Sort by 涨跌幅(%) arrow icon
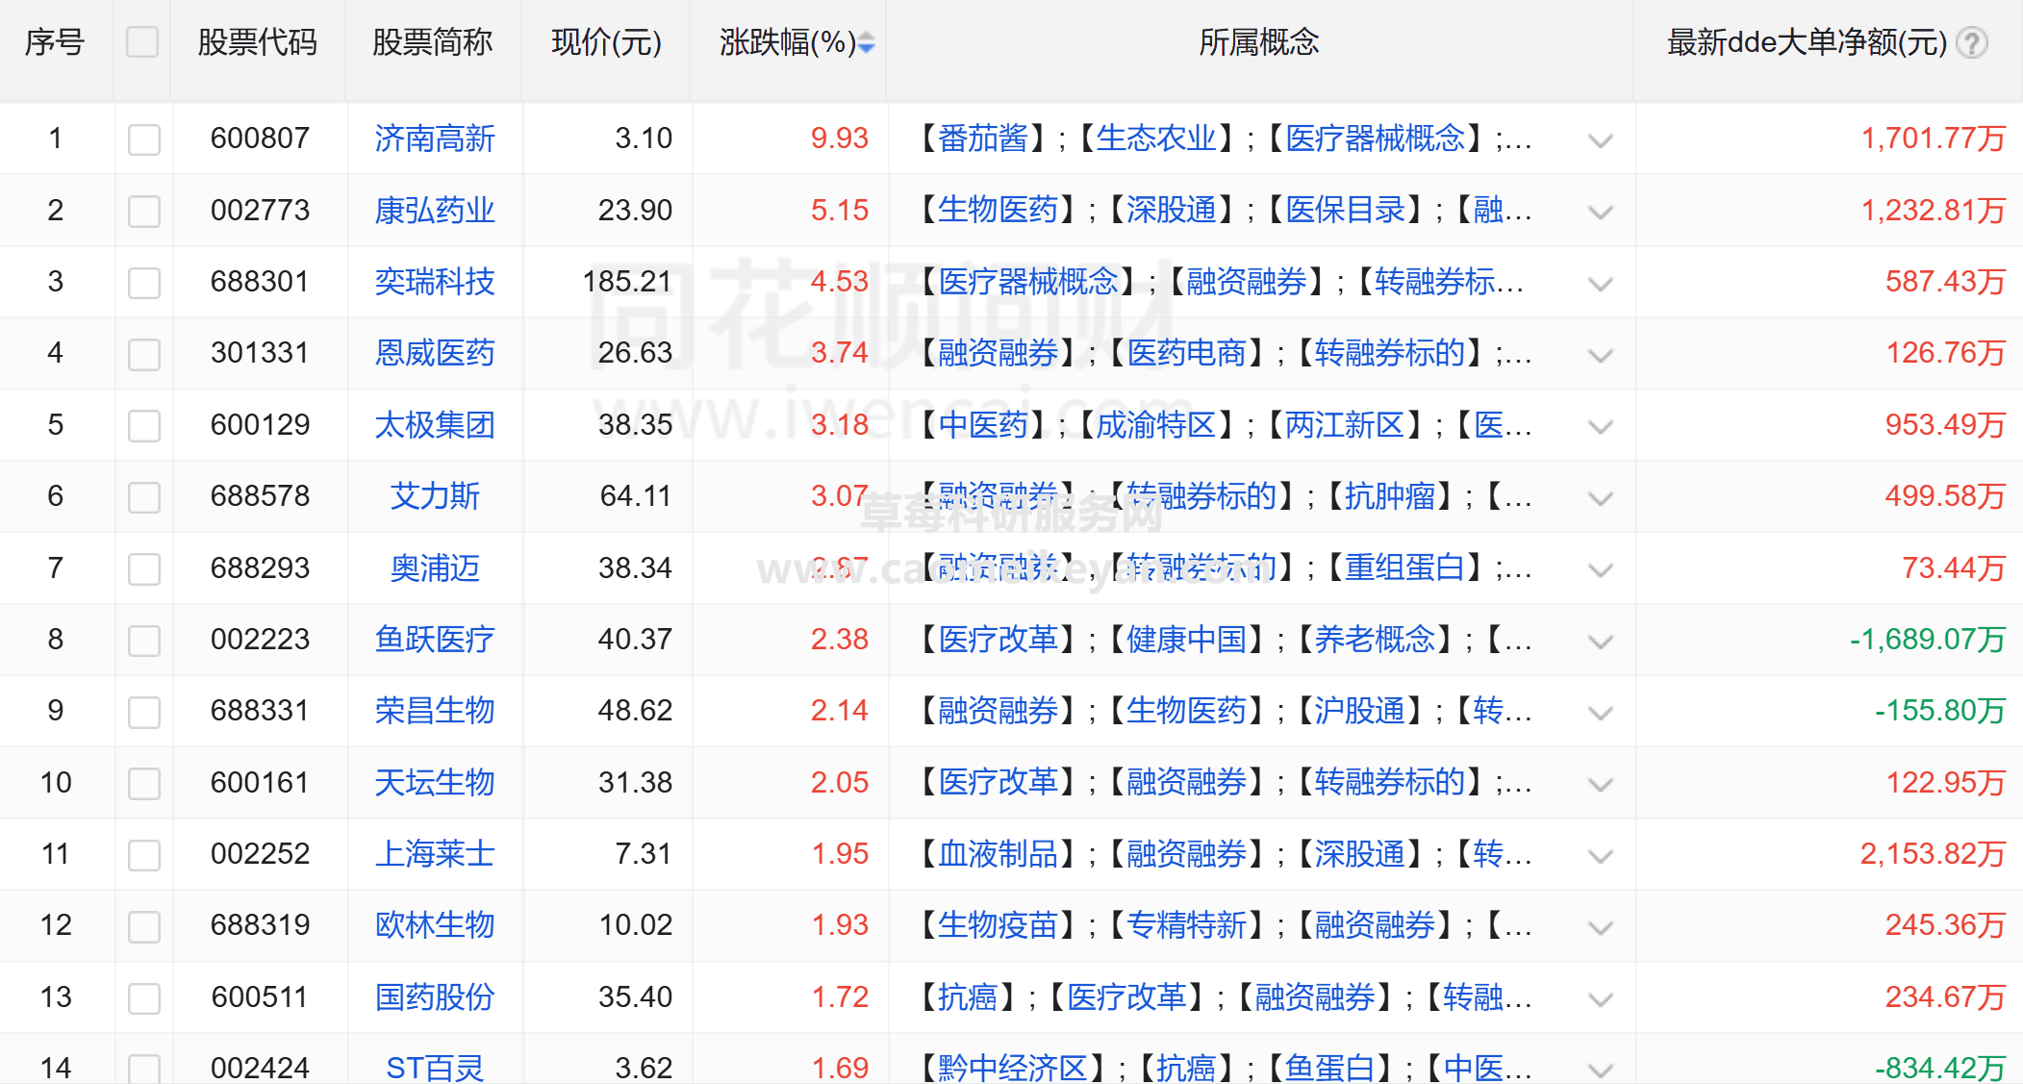2023x1084 pixels. (x=867, y=43)
